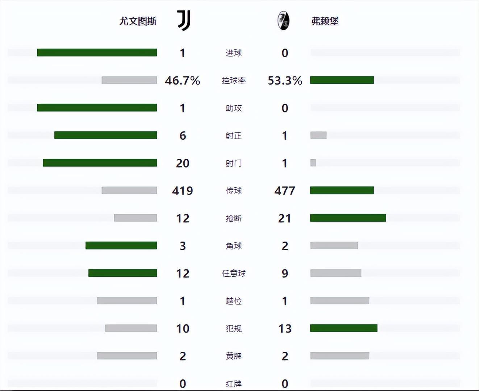Click Freiburg green 抢断 bar
This screenshot has height=391, width=479.
[x=348, y=218]
